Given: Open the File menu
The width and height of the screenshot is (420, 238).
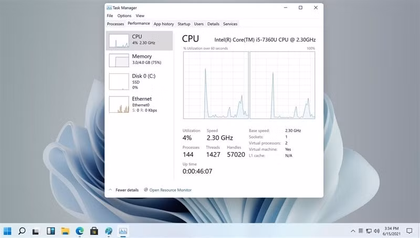Looking at the screenshot, I should tap(110, 16).
